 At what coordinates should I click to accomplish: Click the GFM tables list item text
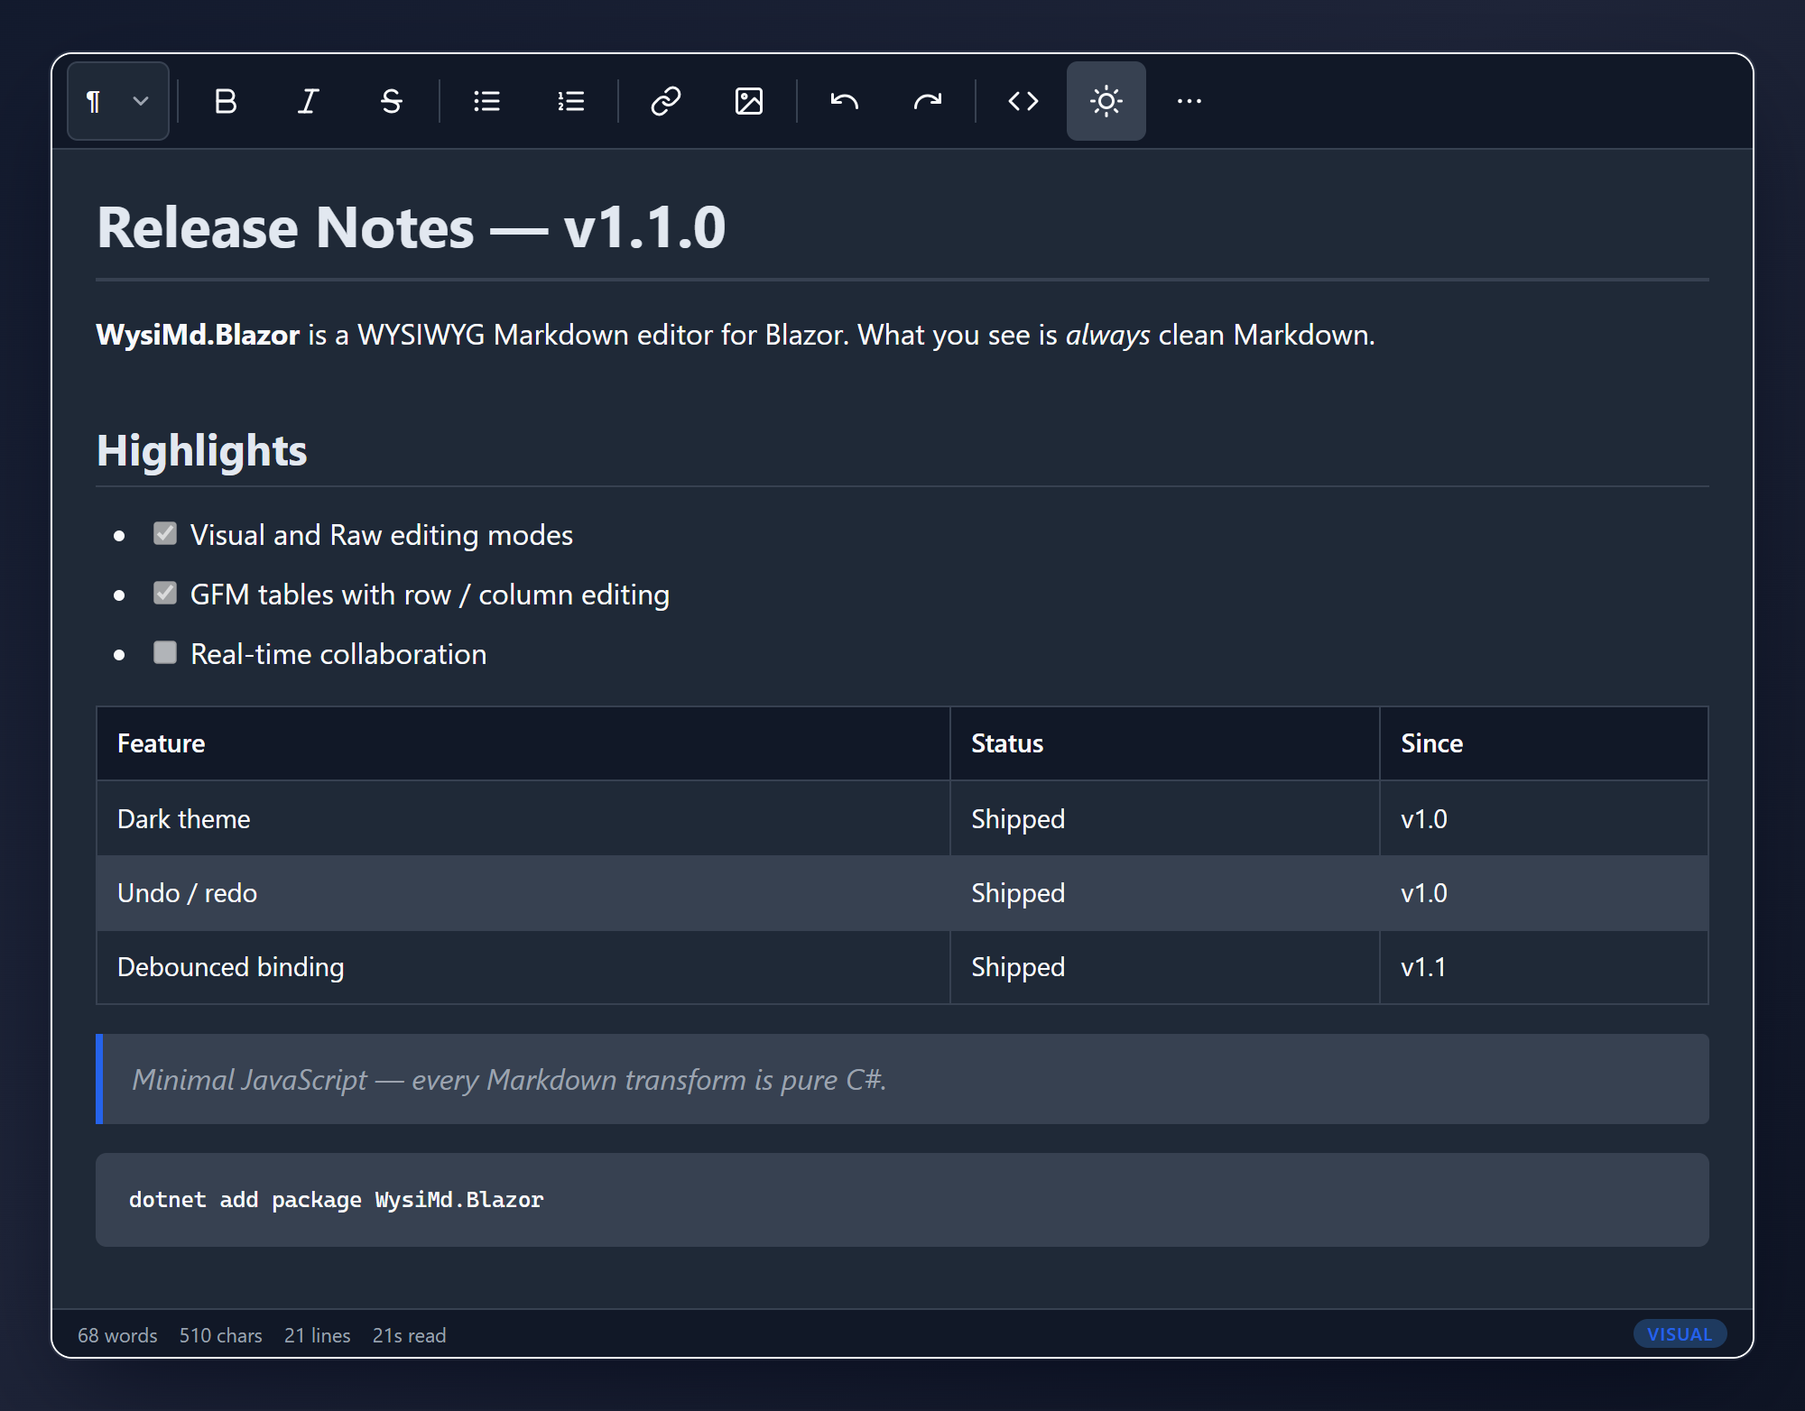coord(430,595)
